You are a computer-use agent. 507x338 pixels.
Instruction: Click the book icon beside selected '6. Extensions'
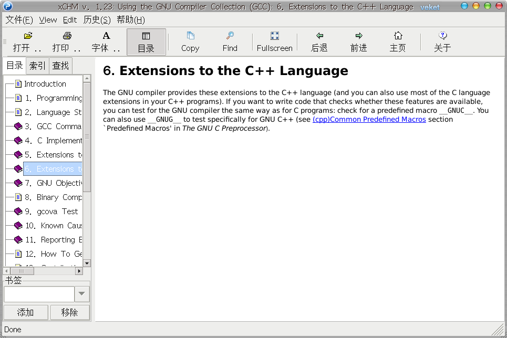(18, 168)
